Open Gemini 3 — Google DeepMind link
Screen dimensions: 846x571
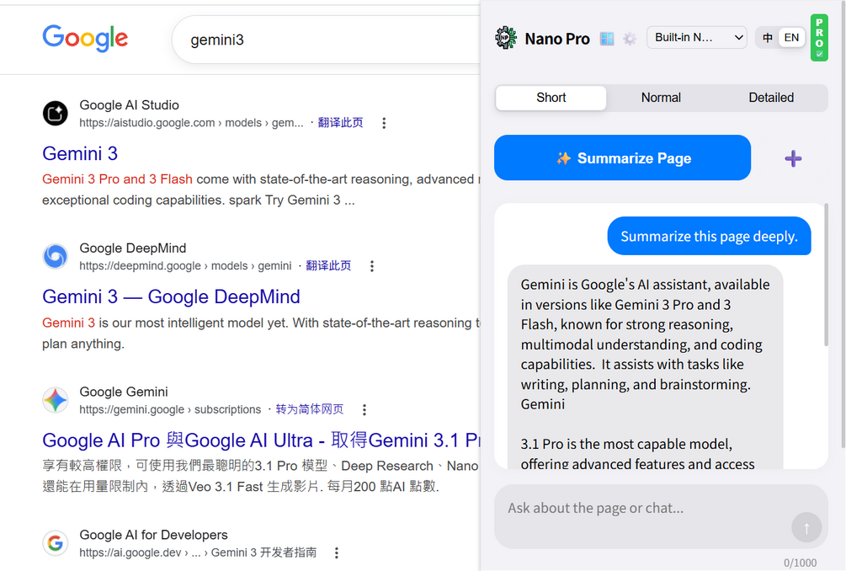[171, 296]
